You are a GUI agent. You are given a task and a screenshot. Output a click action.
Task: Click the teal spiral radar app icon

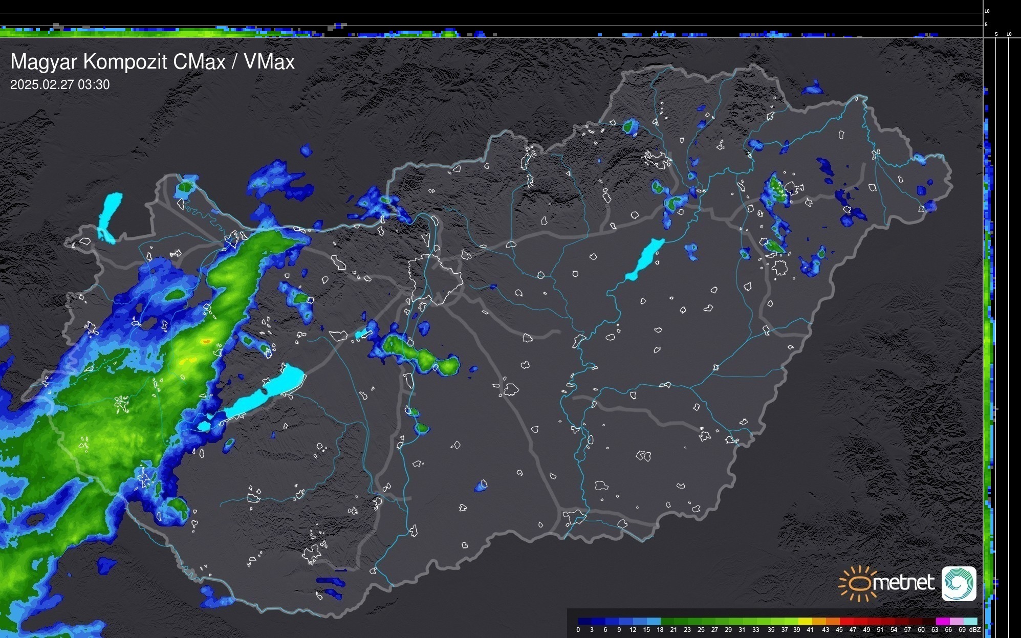pos(959,583)
